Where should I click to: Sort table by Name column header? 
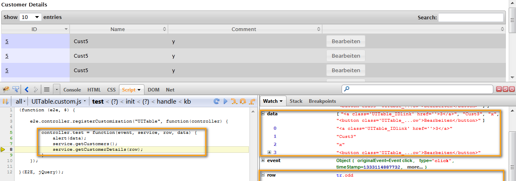click(x=118, y=29)
